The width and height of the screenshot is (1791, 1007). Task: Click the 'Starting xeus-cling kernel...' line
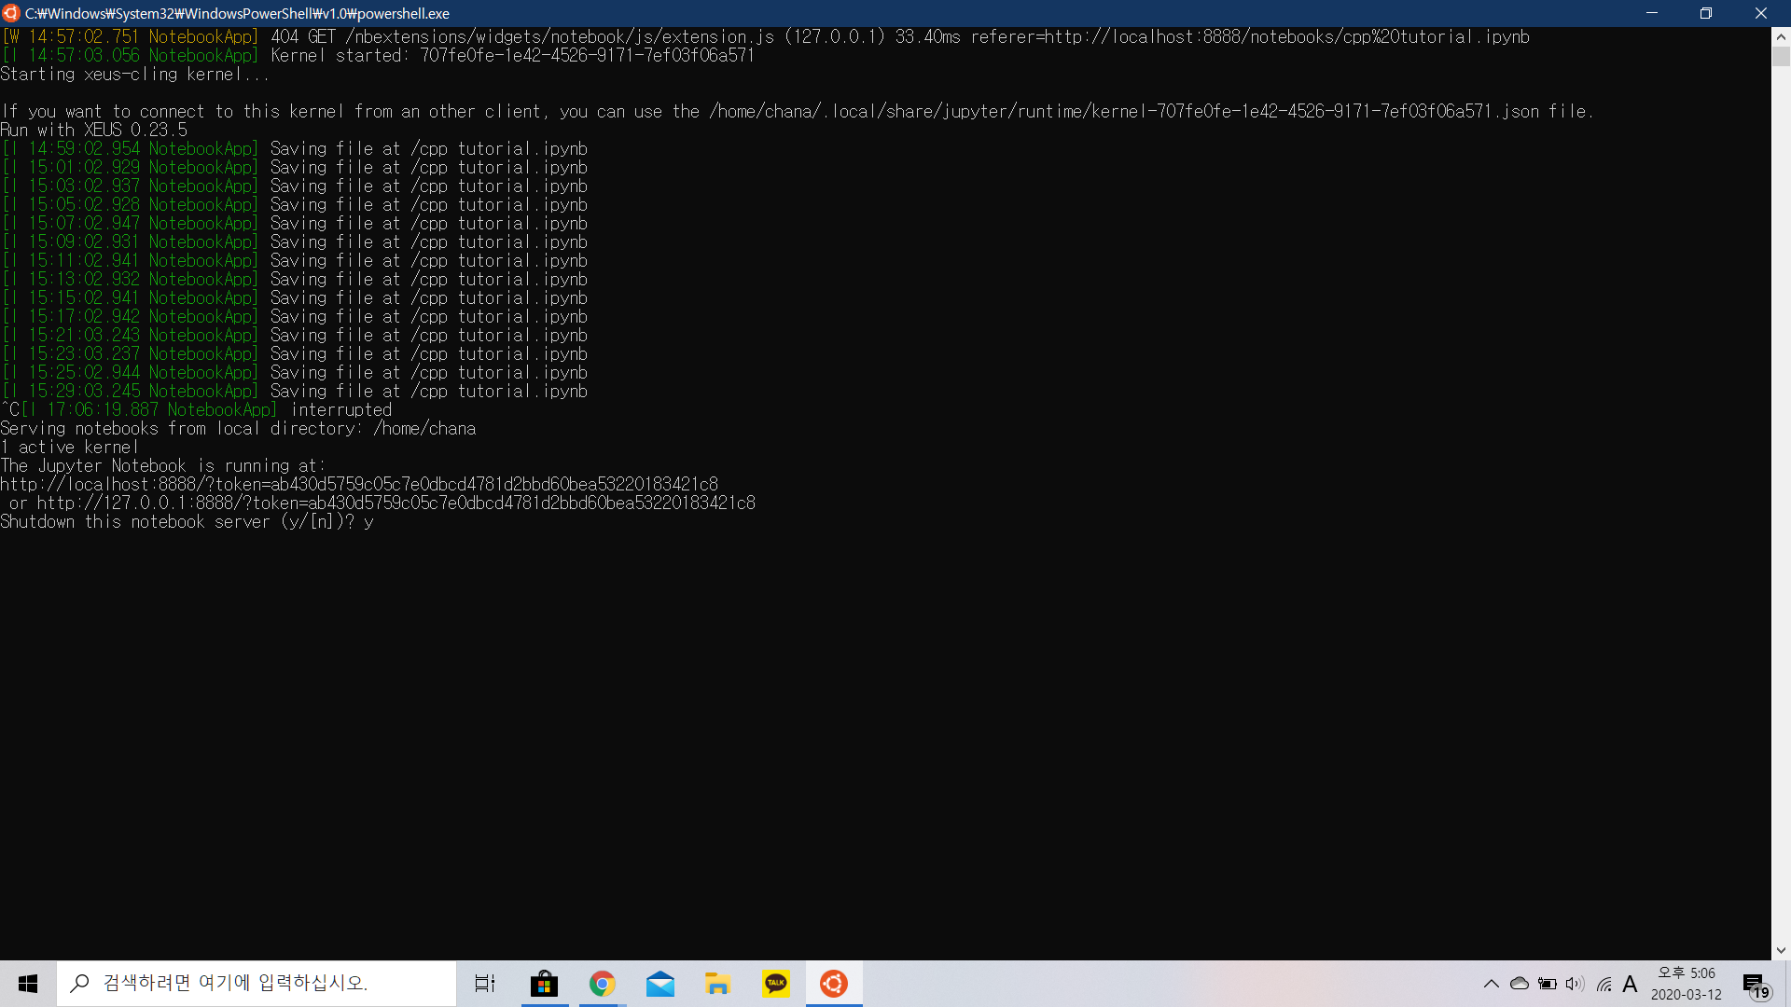click(x=135, y=75)
